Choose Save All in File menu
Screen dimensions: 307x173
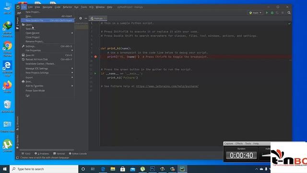47,55
